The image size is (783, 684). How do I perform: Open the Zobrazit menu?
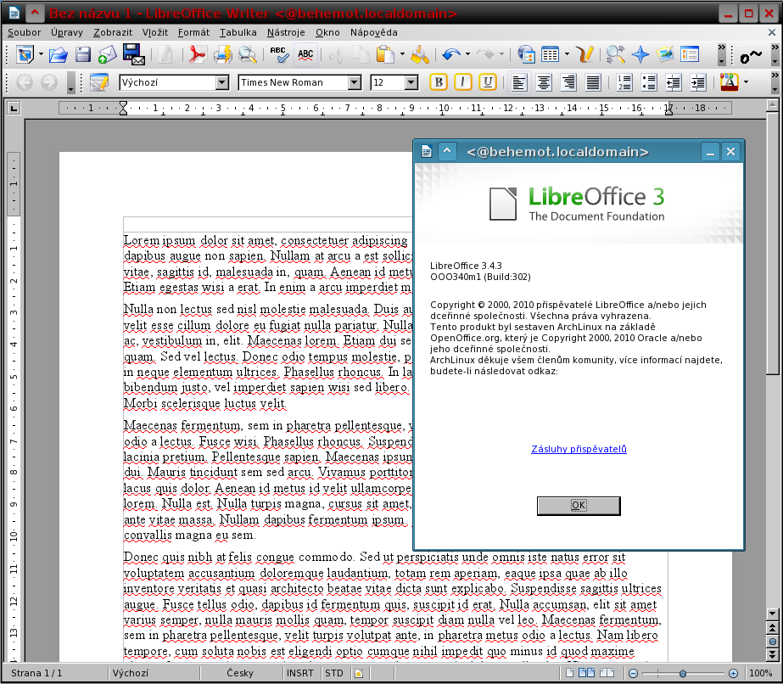tap(113, 32)
